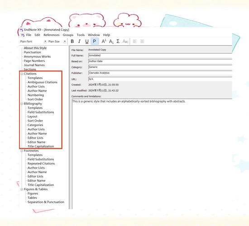Open the Tools menu
Screen dimensions: 249x226
click(81, 35)
